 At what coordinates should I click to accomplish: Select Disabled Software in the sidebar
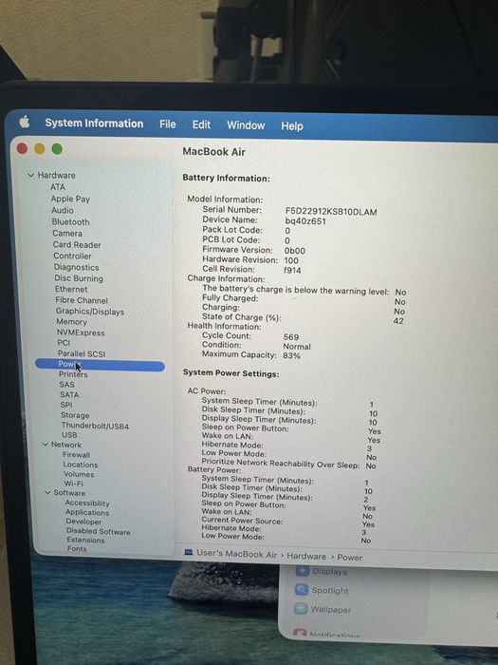click(99, 531)
